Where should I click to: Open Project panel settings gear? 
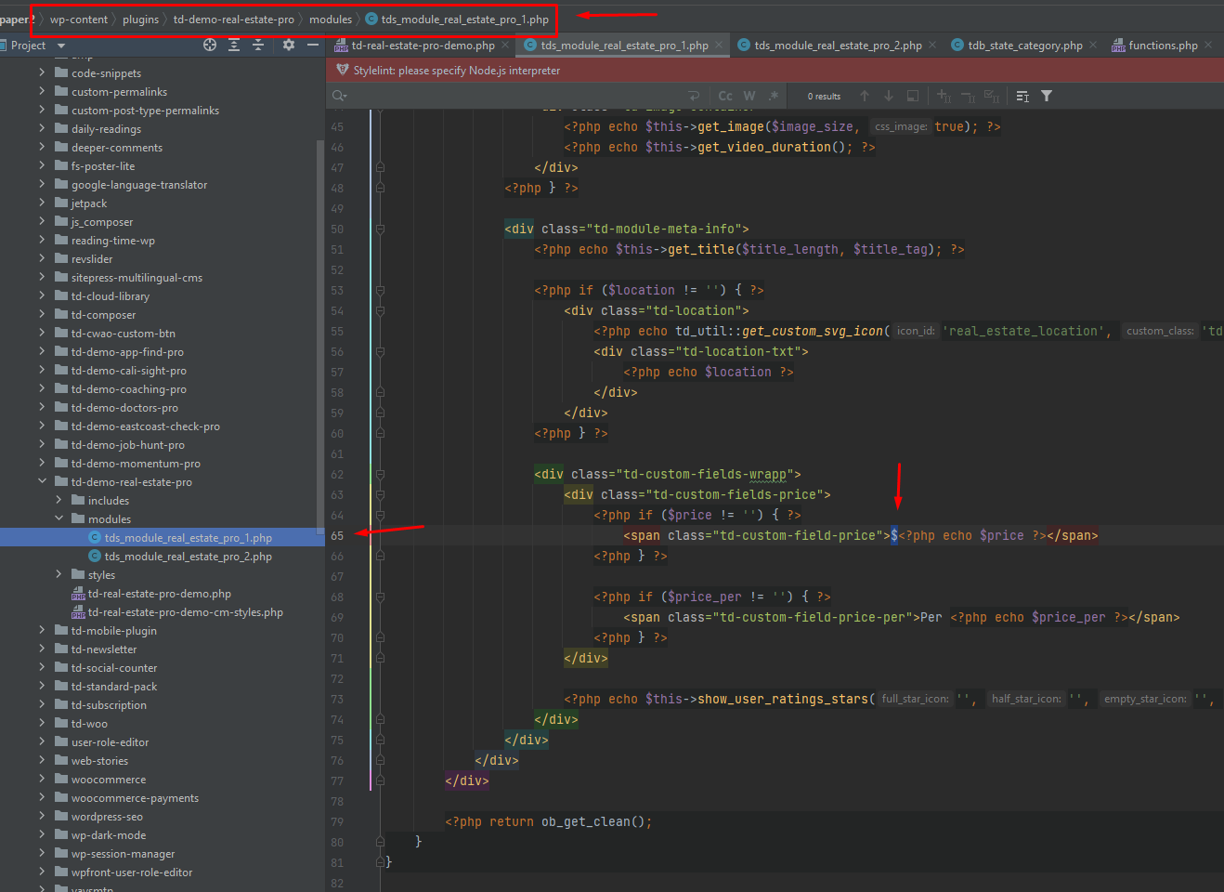[x=289, y=45]
